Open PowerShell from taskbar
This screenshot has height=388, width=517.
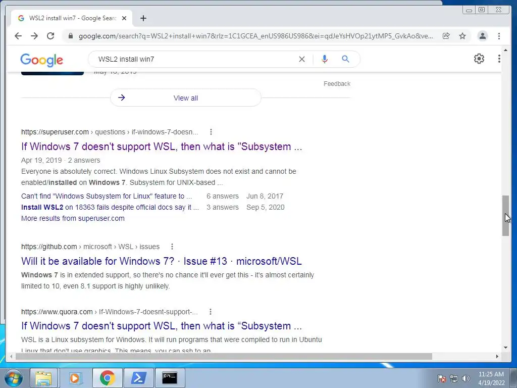(x=138, y=378)
